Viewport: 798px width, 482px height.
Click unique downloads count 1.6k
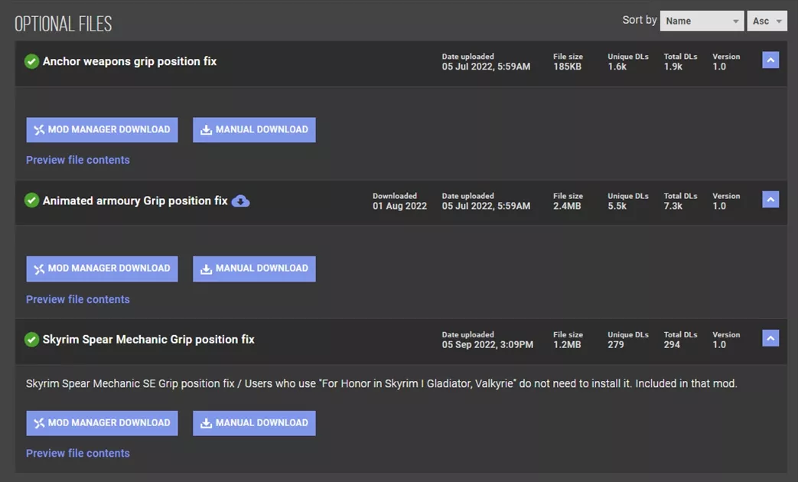tap(617, 67)
